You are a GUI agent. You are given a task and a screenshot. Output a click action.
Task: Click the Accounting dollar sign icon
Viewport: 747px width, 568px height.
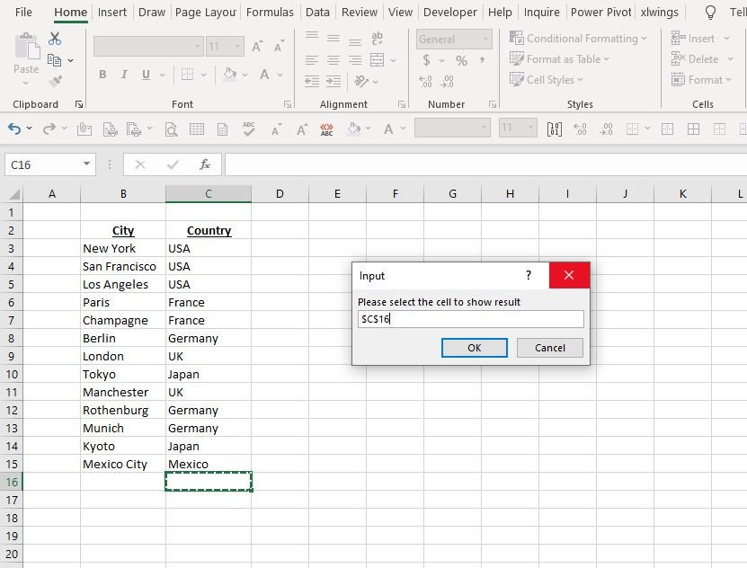(426, 60)
